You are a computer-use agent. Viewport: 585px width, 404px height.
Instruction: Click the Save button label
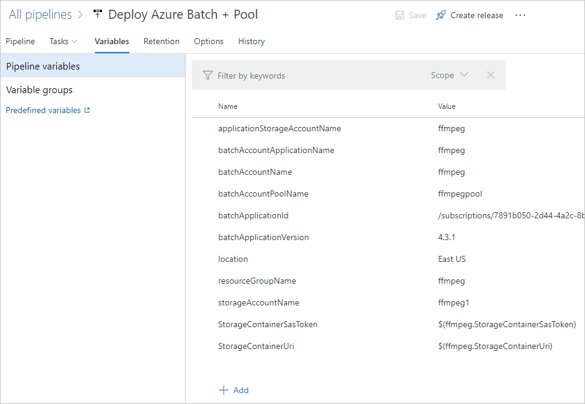418,15
